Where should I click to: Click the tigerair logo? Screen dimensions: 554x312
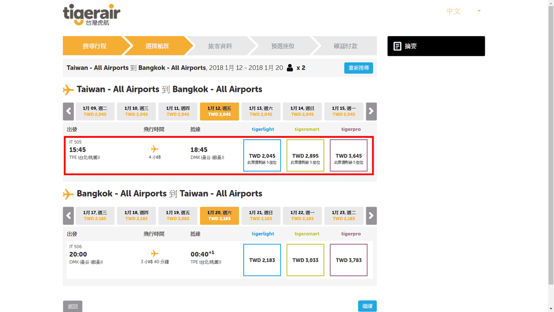tap(91, 15)
